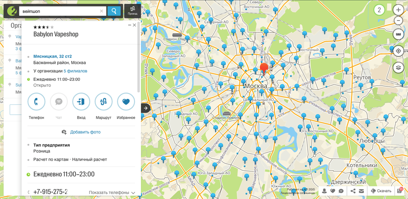The width and height of the screenshot is (408, 199).
Task: Zoom in the map with plus button
Action: (398, 10)
